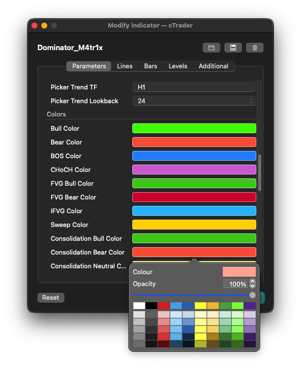Viewport: 301px width, 371px height.
Task: Delete the preset with the trash icon
Action: click(x=255, y=48)
